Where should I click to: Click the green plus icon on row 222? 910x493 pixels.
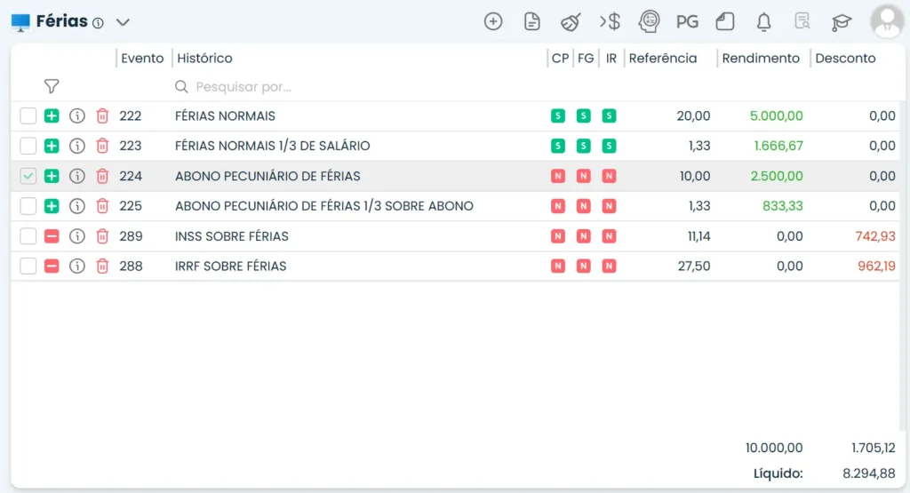(x=52, y=116)
